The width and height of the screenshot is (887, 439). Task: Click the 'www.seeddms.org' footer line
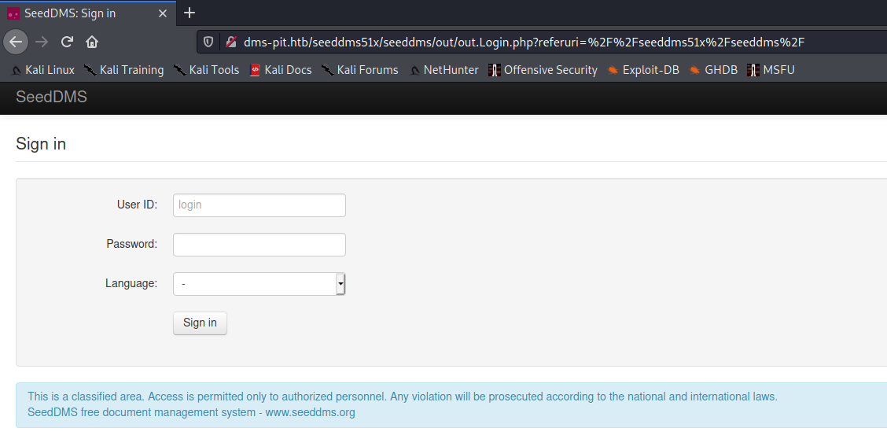coord(191,412)
